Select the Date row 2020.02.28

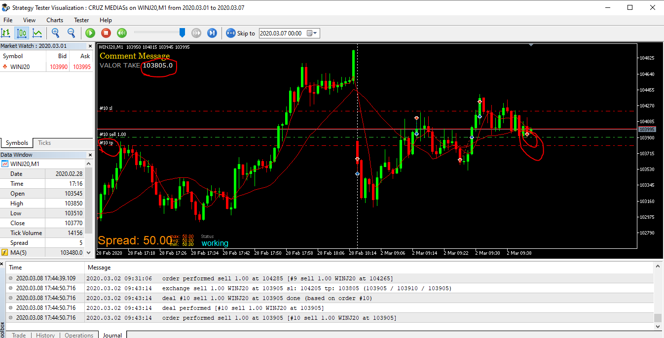tap(42, 173)
